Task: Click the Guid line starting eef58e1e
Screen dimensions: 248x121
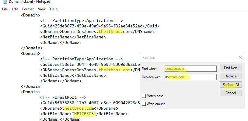Action: 90,64
